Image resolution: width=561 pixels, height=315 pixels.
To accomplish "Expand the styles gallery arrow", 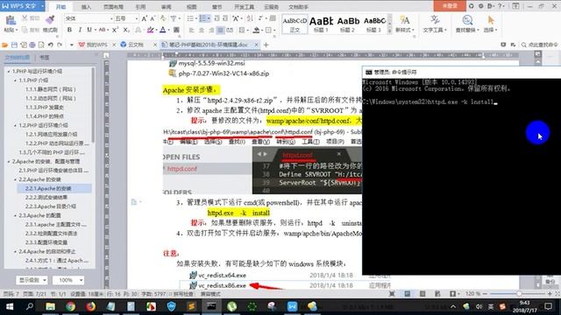I will [389, 31].
